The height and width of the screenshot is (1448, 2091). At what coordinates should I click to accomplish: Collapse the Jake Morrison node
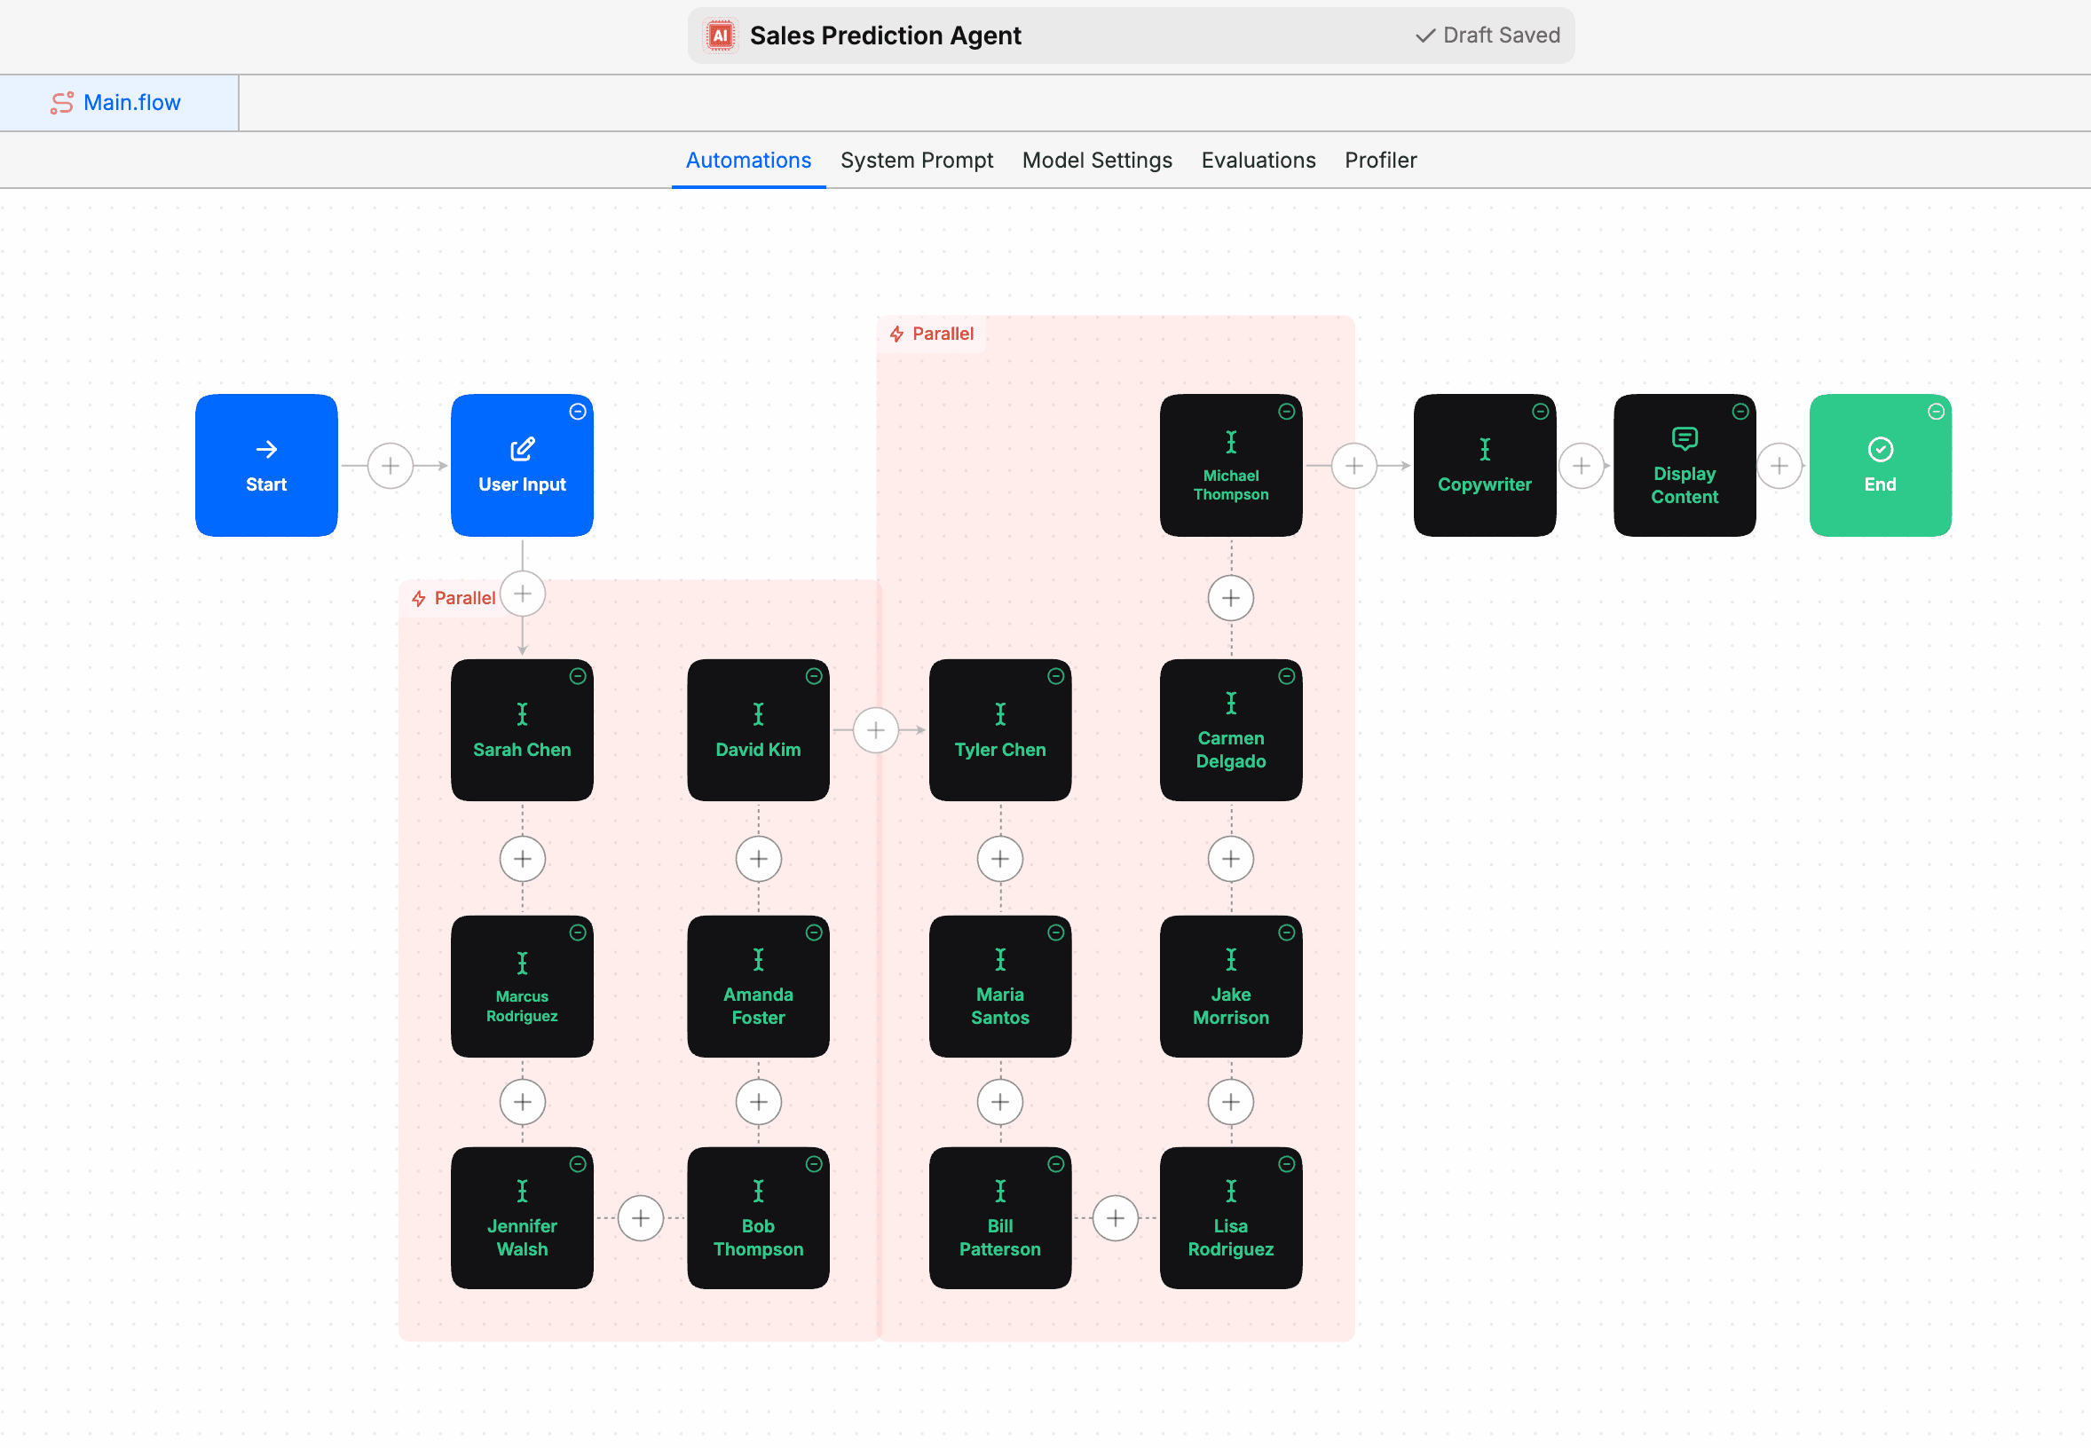[x=1287, y=933]
